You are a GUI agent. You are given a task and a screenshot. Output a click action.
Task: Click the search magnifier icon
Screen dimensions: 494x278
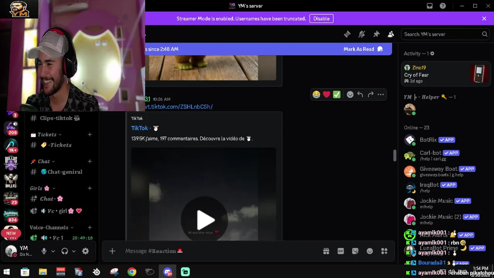(x=485, y=34)
